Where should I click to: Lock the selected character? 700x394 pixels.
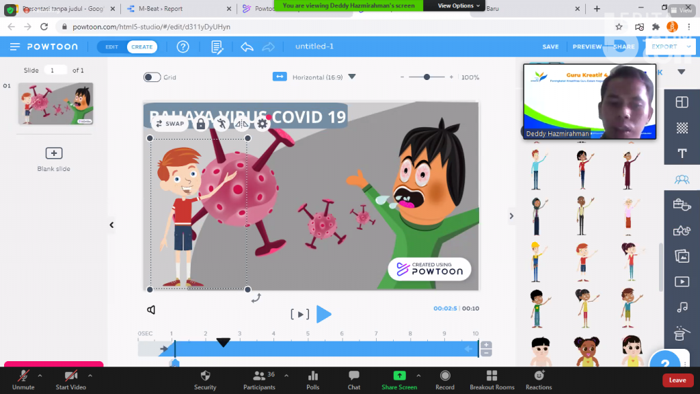[201, 124]
